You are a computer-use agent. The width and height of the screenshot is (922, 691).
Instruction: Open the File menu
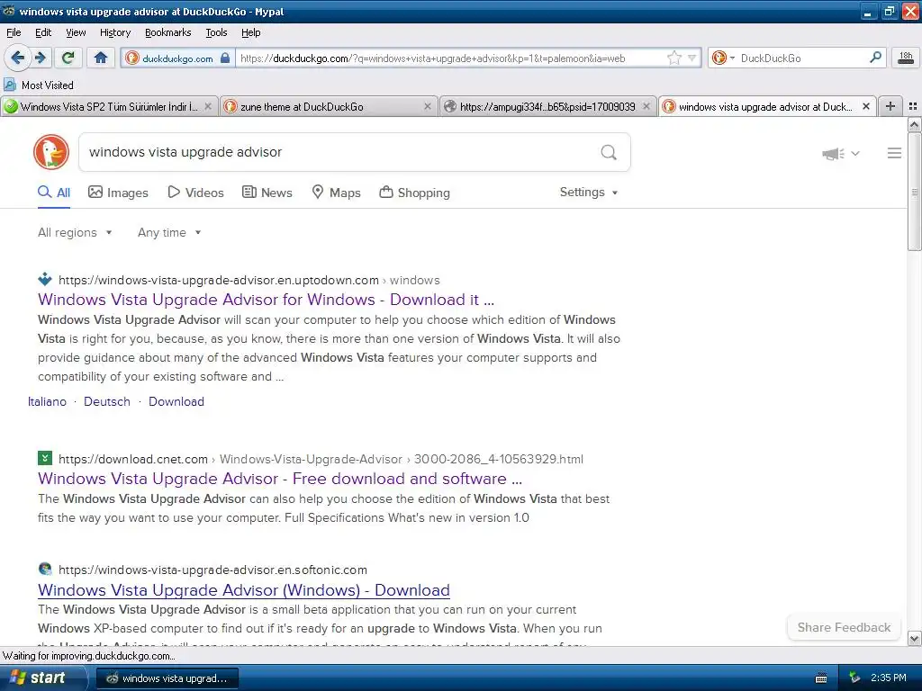14,32
